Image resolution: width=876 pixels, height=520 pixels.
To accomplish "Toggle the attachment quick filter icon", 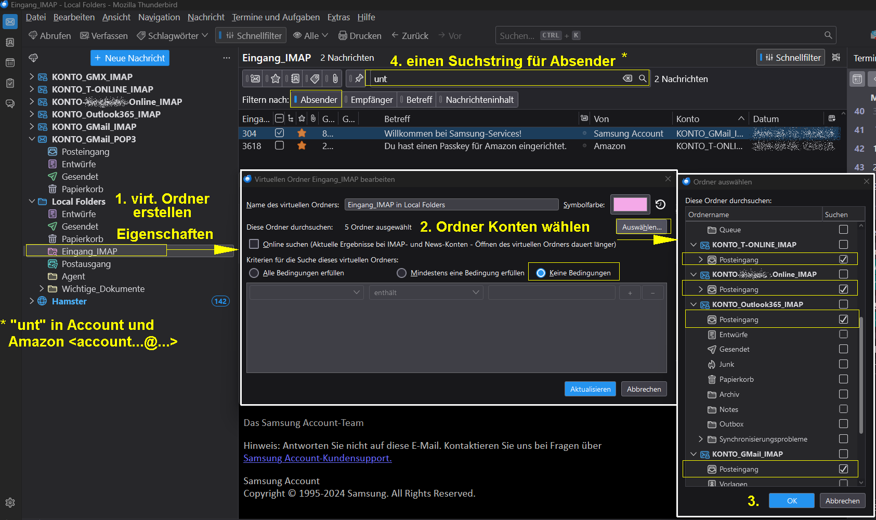I will 335,79.
